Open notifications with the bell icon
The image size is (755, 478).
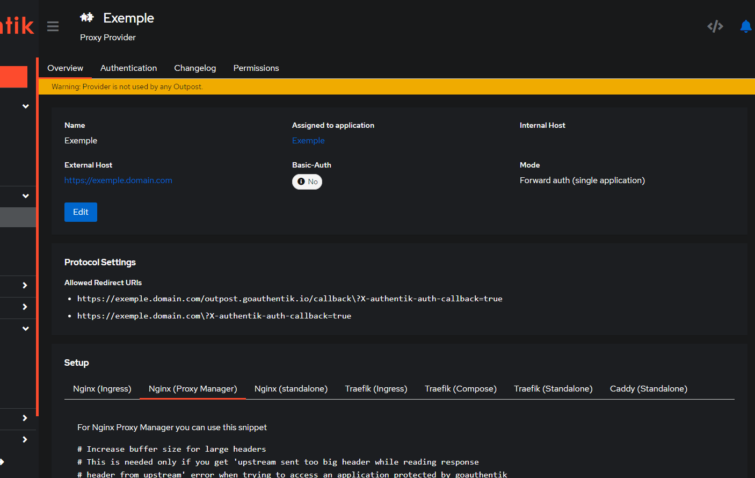(x=745, y=26)
